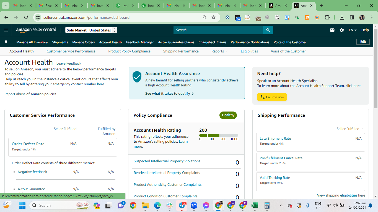This screenshot has width=378, height=212.
Task: Click the Help link in header
Action: click(365, 30)
